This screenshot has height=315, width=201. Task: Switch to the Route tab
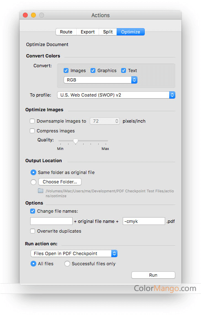pyautogui.click(x=66, y=32)
